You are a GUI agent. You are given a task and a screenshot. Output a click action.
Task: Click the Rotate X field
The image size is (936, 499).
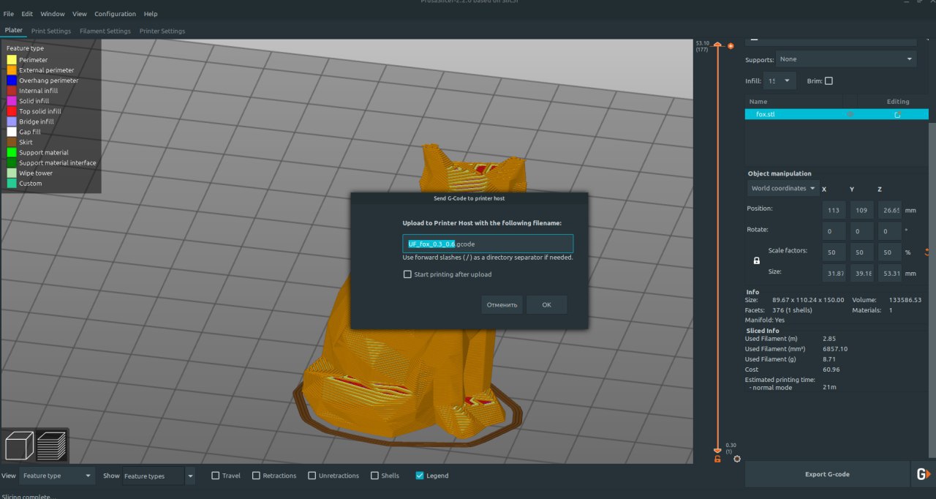(x=834, y=230)
